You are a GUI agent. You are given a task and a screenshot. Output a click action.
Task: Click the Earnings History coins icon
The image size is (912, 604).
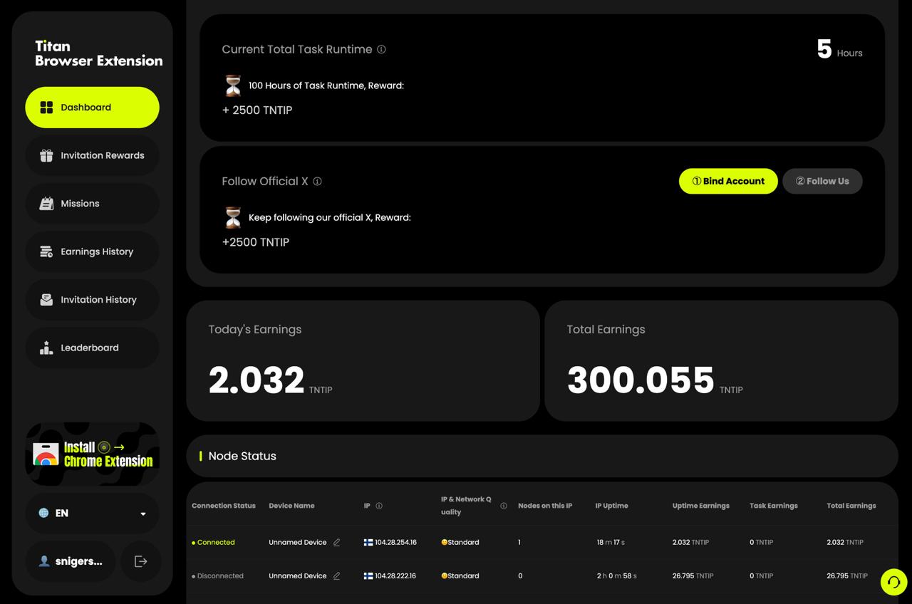(x=46, y=251)
